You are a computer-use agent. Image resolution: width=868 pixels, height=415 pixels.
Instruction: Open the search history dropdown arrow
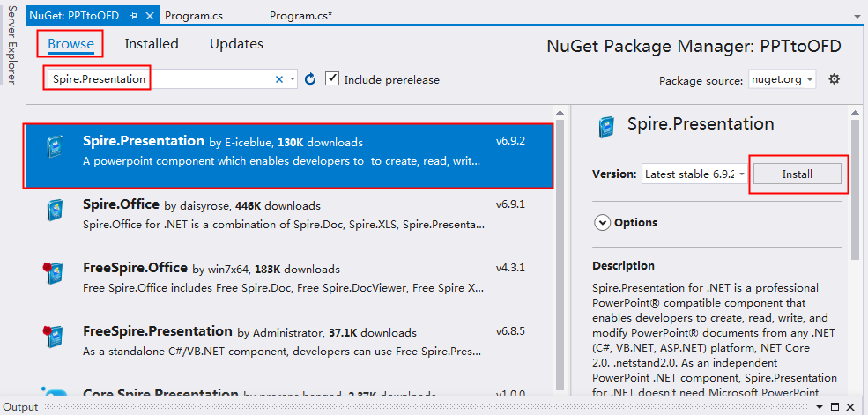coord(293,79)
